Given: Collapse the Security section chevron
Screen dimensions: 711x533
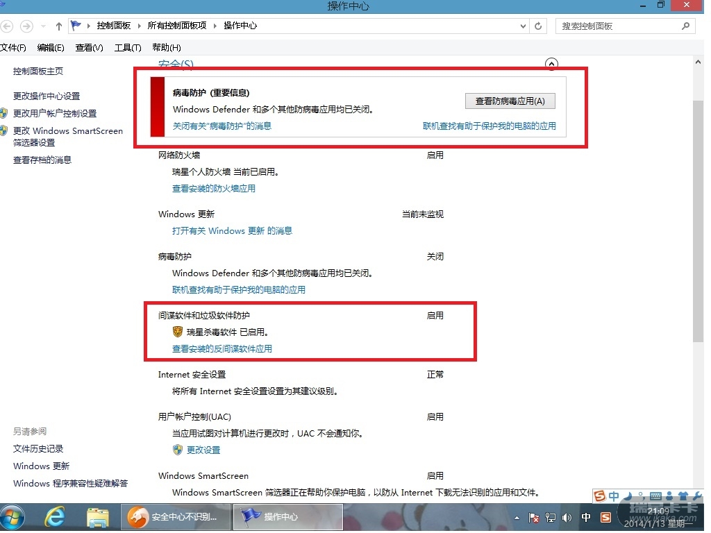Looking at the screenshot, I should tap(551, 64).
